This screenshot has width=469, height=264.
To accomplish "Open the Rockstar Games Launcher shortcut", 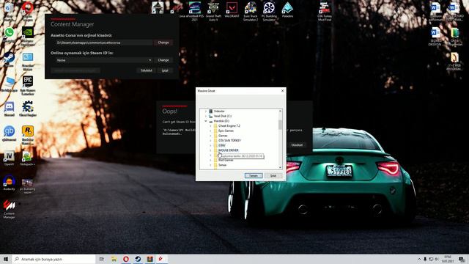I will pyautogui.click(x=28, y=135).
